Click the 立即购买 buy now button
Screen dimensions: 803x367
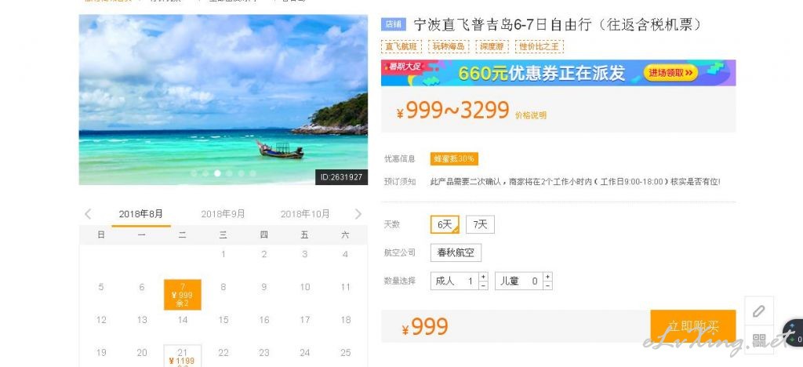pyautogui.click(x=693, y=326)
